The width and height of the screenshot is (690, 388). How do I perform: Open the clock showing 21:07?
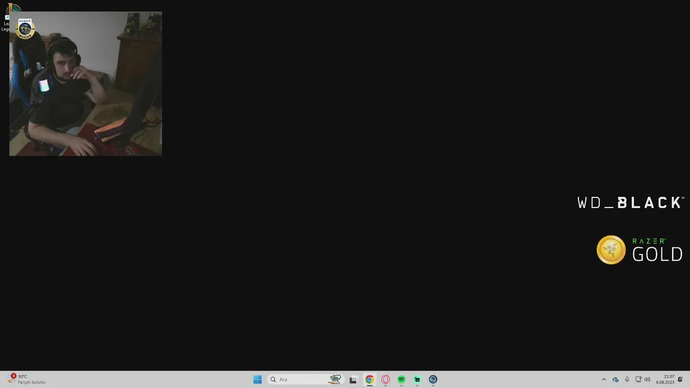click(665, 379)
